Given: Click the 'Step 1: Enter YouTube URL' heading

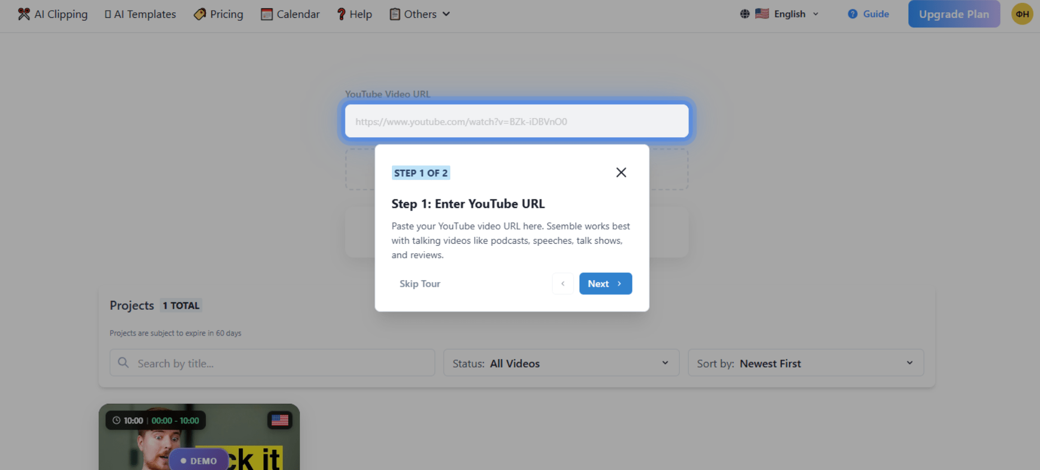Looking at the screenshot, I should coord(468,204).
